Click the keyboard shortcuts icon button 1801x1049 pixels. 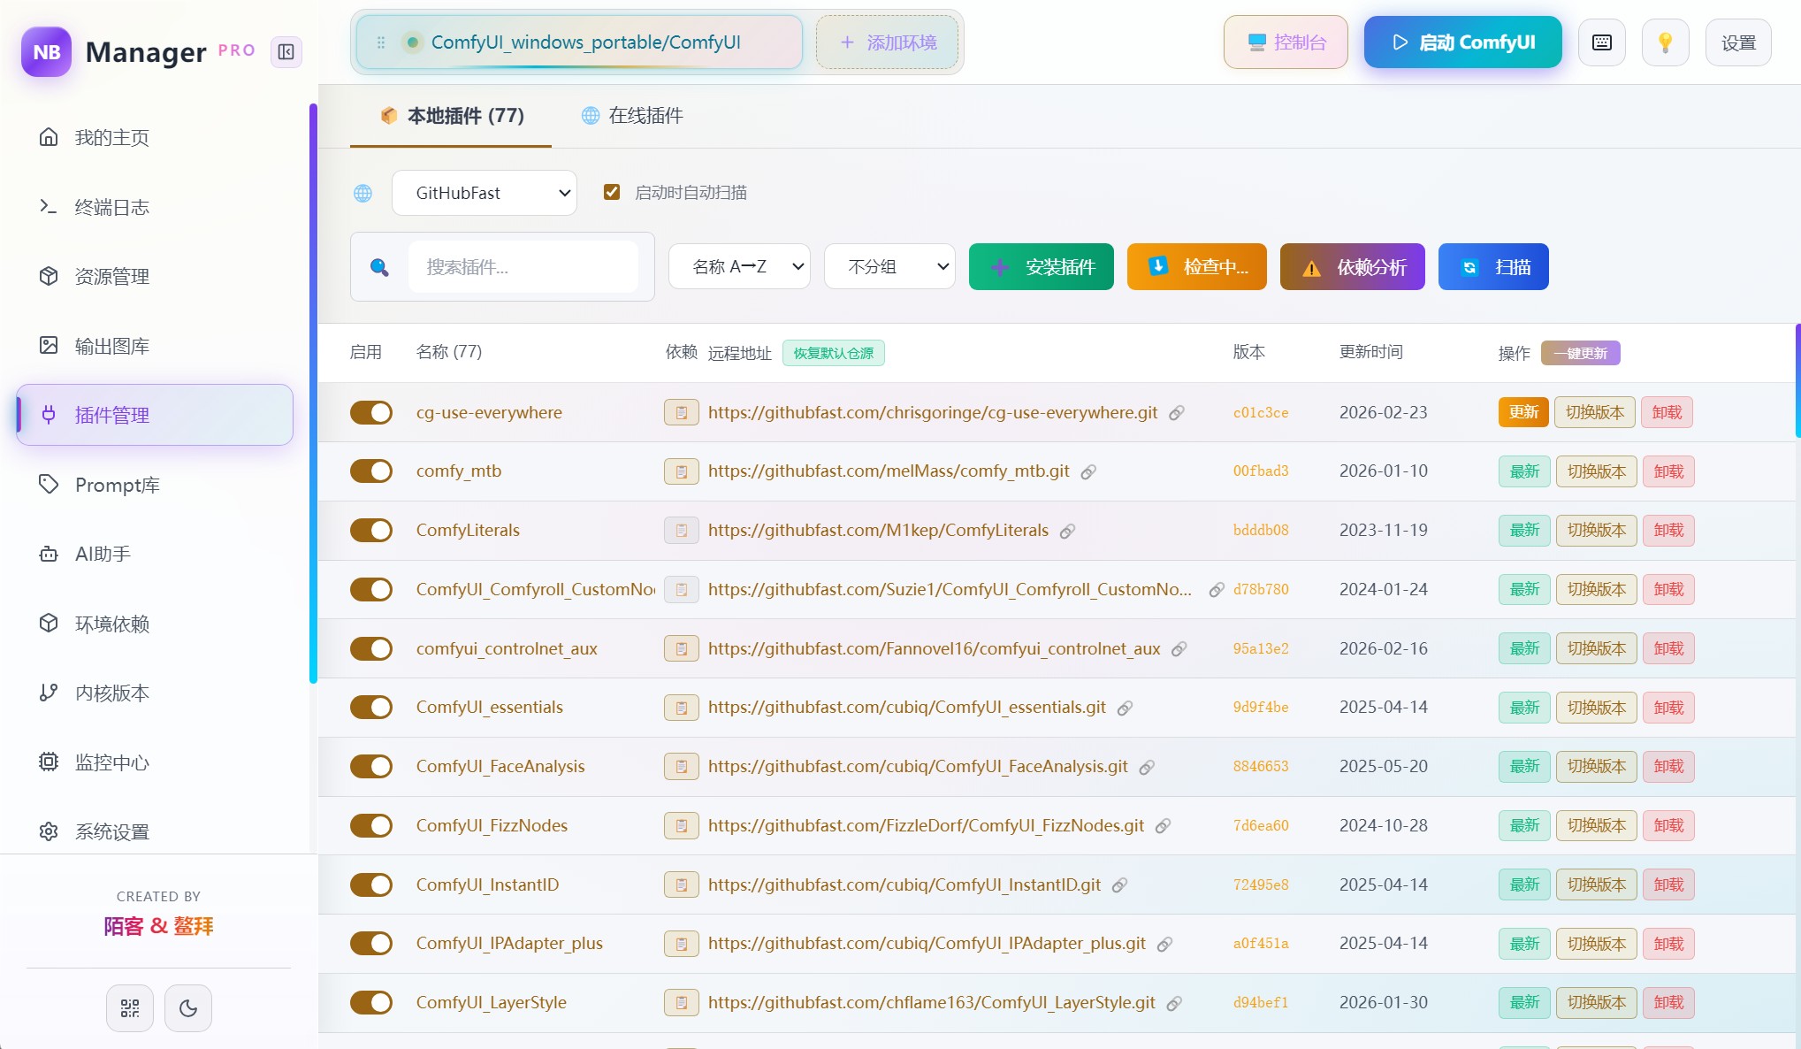(x=1601, y=42)
